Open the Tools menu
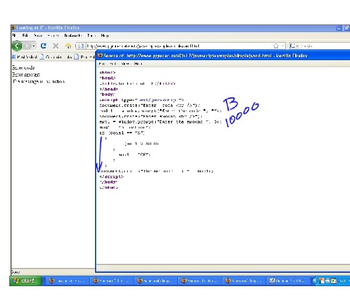Image resolution: width=350 pixels, height=299 pixels. pos(92,36)
